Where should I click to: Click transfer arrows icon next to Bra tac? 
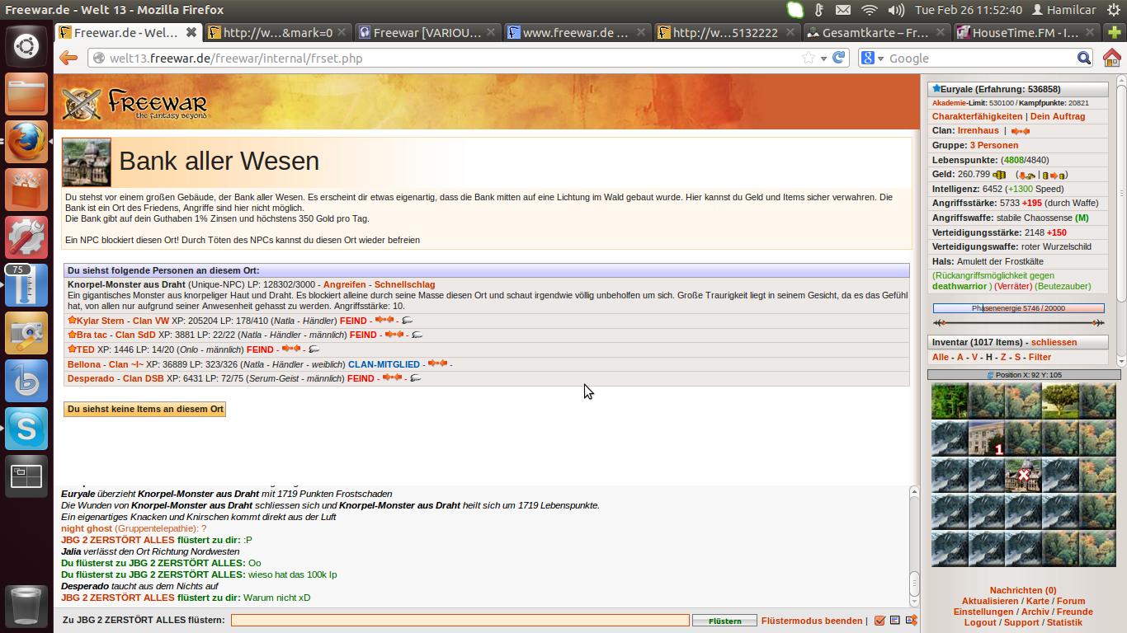tap(394, 335)
